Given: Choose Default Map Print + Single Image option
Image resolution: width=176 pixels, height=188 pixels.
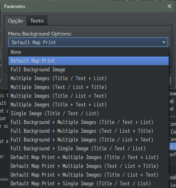Looking at the screenshot, I should tap(89, 184).
